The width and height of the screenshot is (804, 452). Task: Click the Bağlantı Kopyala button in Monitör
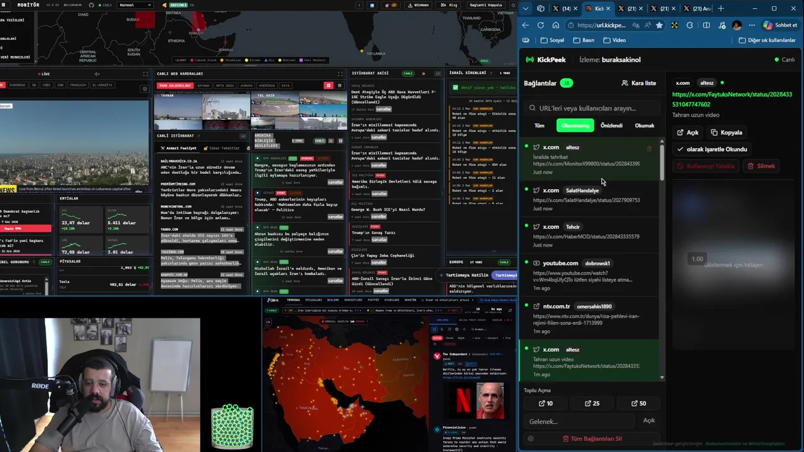[x=486, y=5]
